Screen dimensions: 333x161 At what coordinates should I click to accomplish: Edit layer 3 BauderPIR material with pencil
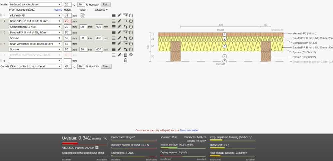coord(119,32)
